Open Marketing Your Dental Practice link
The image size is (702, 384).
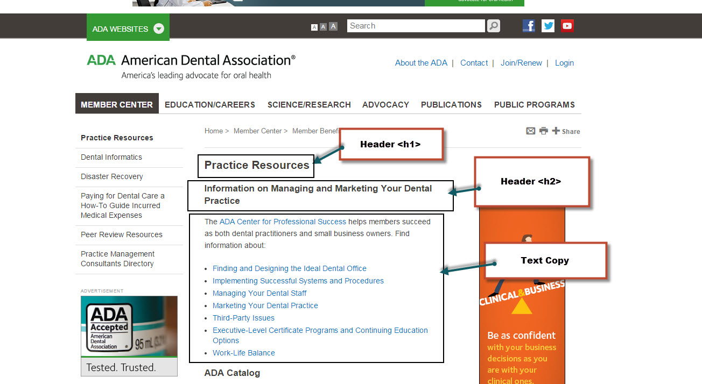265,305
